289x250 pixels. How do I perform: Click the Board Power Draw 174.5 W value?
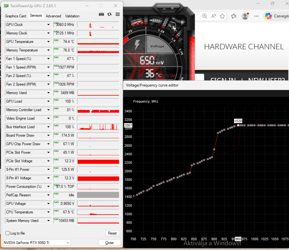pos(64,135)
